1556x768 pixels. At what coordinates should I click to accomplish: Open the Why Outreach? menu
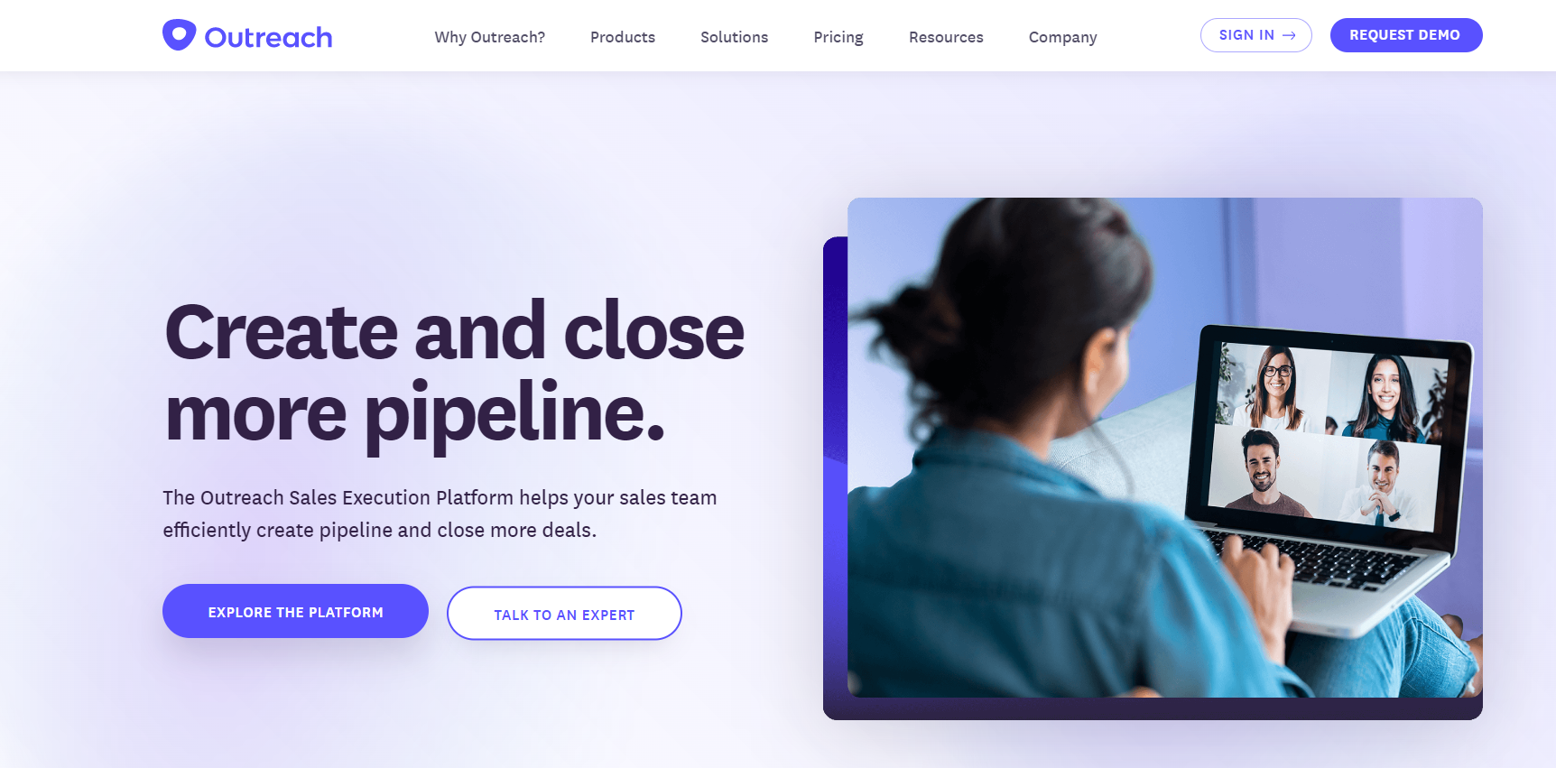(490, 37)
